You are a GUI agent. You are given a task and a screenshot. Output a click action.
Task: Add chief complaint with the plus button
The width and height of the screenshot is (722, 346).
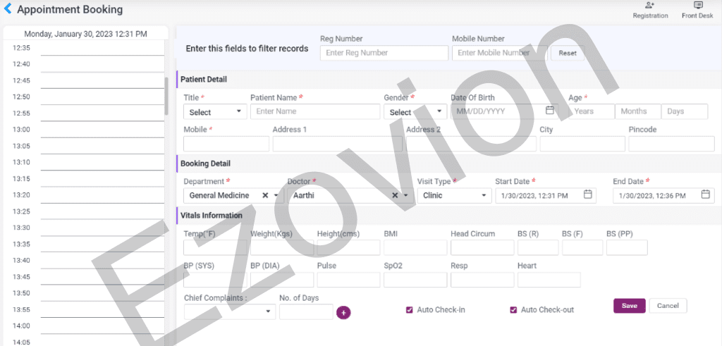(x=343, y=312)
